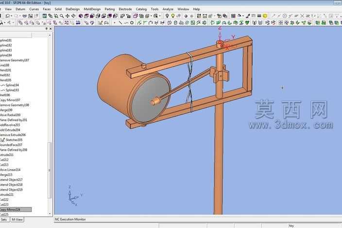Click the 'toy' status bar entry

point(291,226)
